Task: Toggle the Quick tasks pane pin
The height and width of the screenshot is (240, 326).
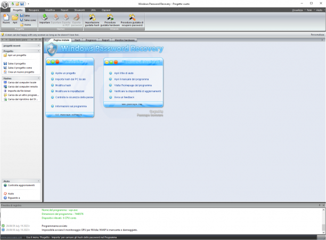Action: pos(36,39)
